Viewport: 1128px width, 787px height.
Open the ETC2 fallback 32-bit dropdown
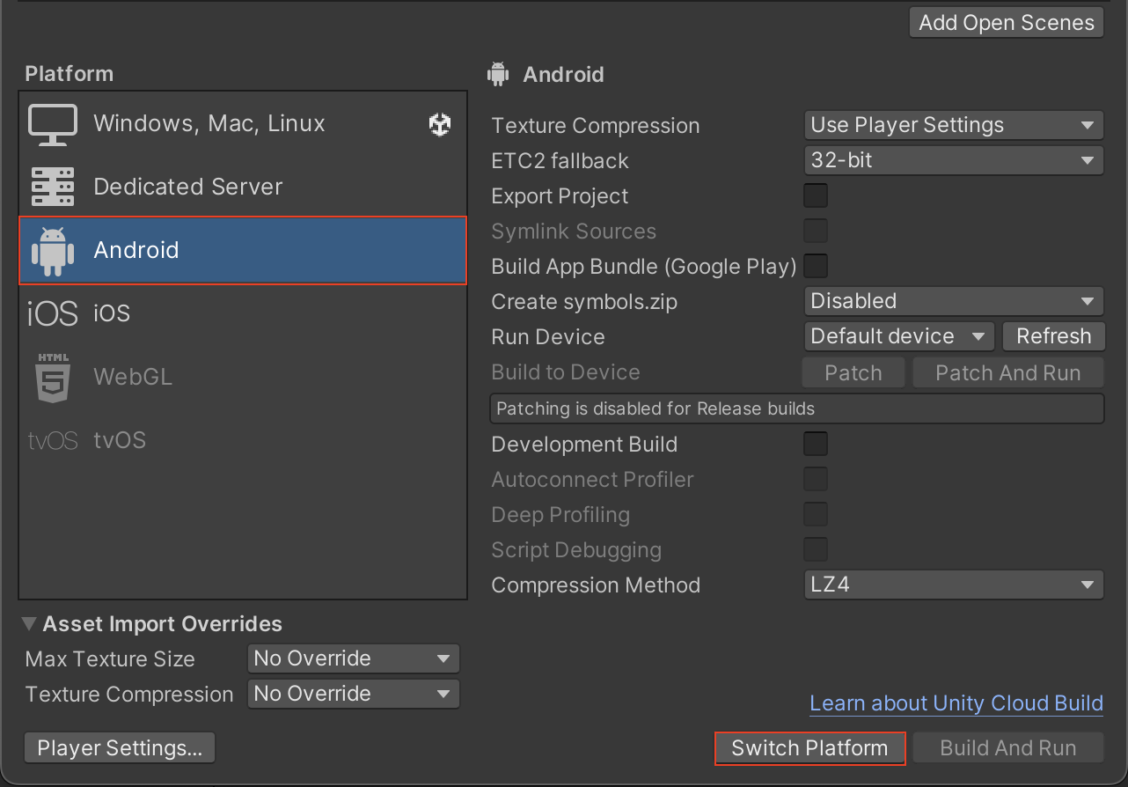[954, 160]
